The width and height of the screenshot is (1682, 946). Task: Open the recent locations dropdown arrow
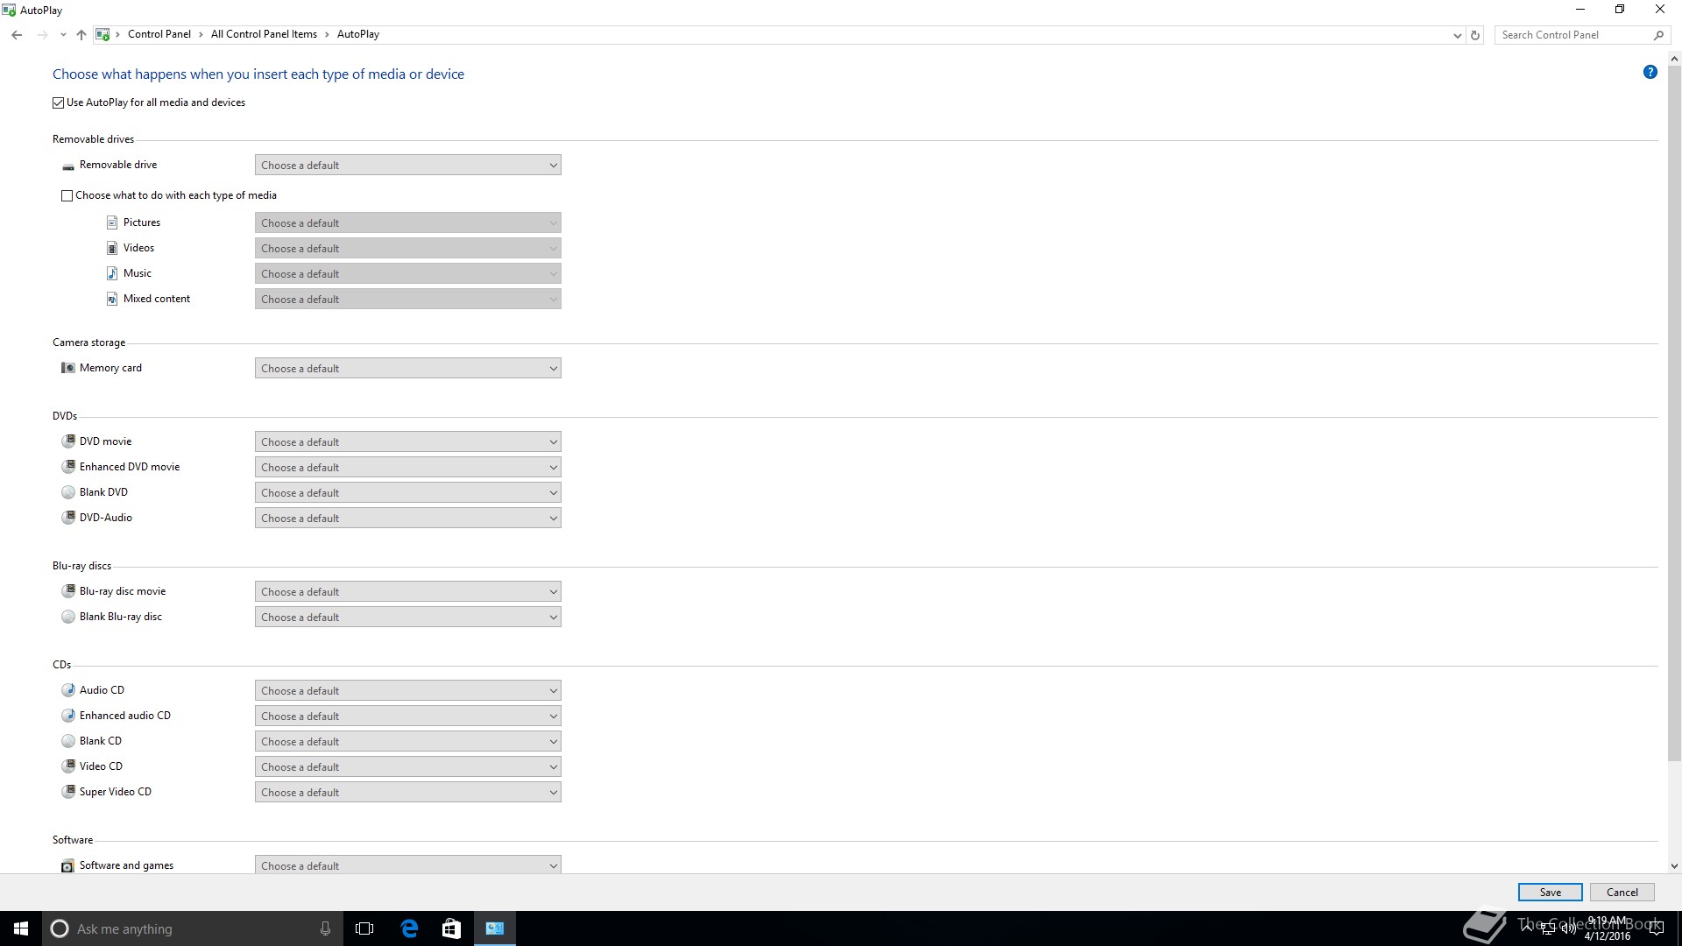pyautogui.click(x=63, y=35)
